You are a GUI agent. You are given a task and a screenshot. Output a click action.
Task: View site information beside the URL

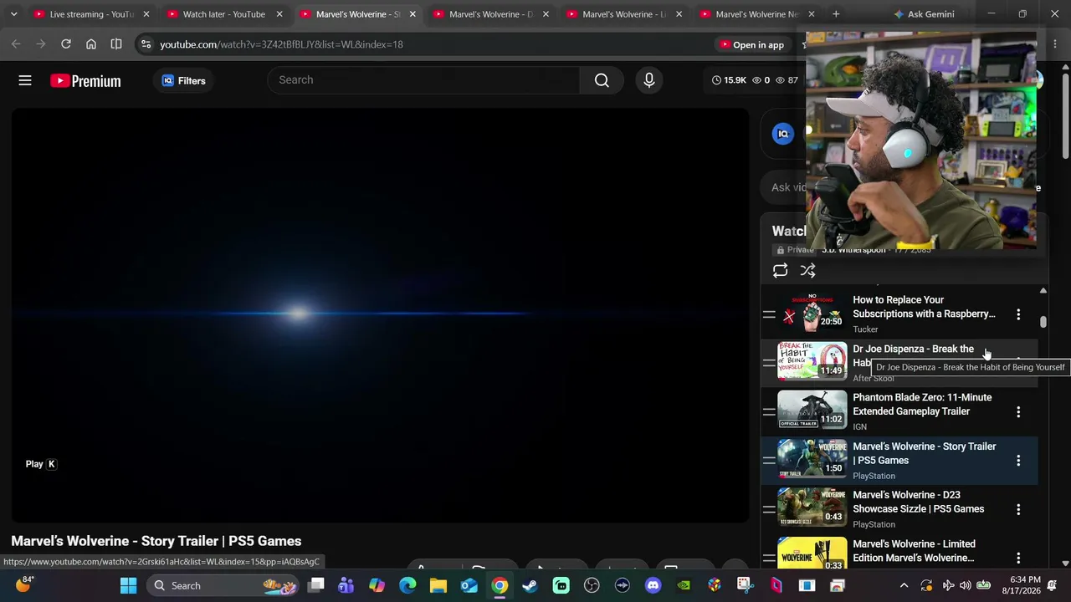(x=146, y=44)
